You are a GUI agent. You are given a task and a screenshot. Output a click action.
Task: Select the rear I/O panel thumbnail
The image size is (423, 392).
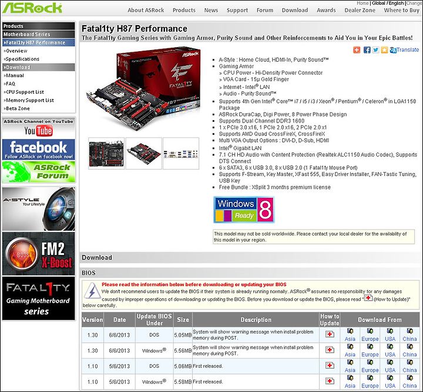pos(181,154)
